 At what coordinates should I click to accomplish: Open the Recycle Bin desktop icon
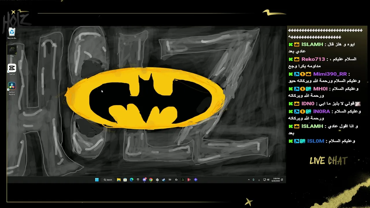pyautogui.click(x=12, y=33)
